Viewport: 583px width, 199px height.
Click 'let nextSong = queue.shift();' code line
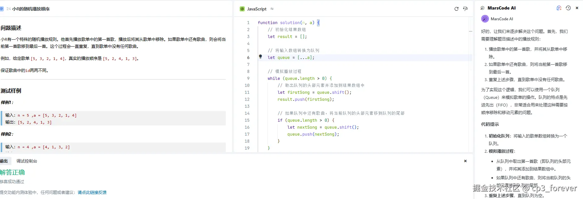(323, 127)
